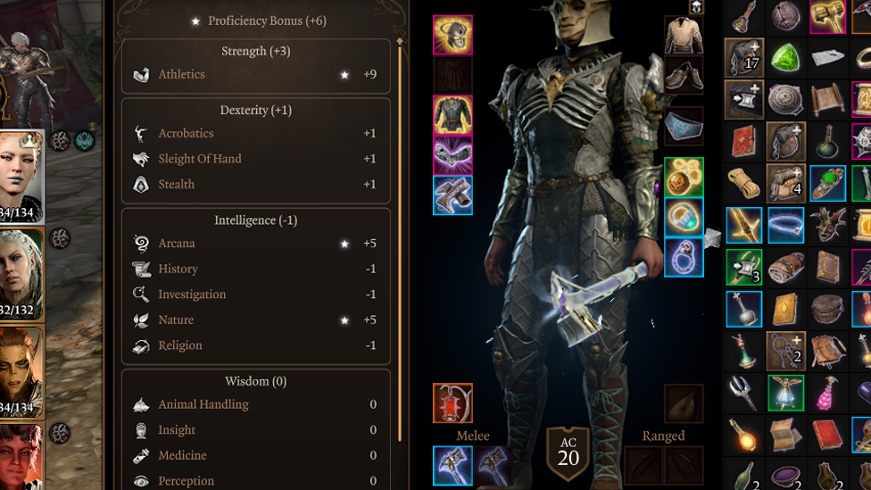Click the green emerald gem in inventory

(x=785, y=58)
